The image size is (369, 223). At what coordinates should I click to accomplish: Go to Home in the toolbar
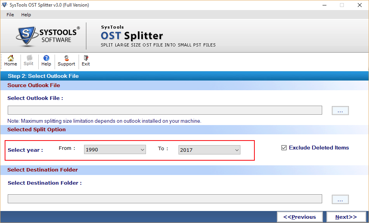10,61
